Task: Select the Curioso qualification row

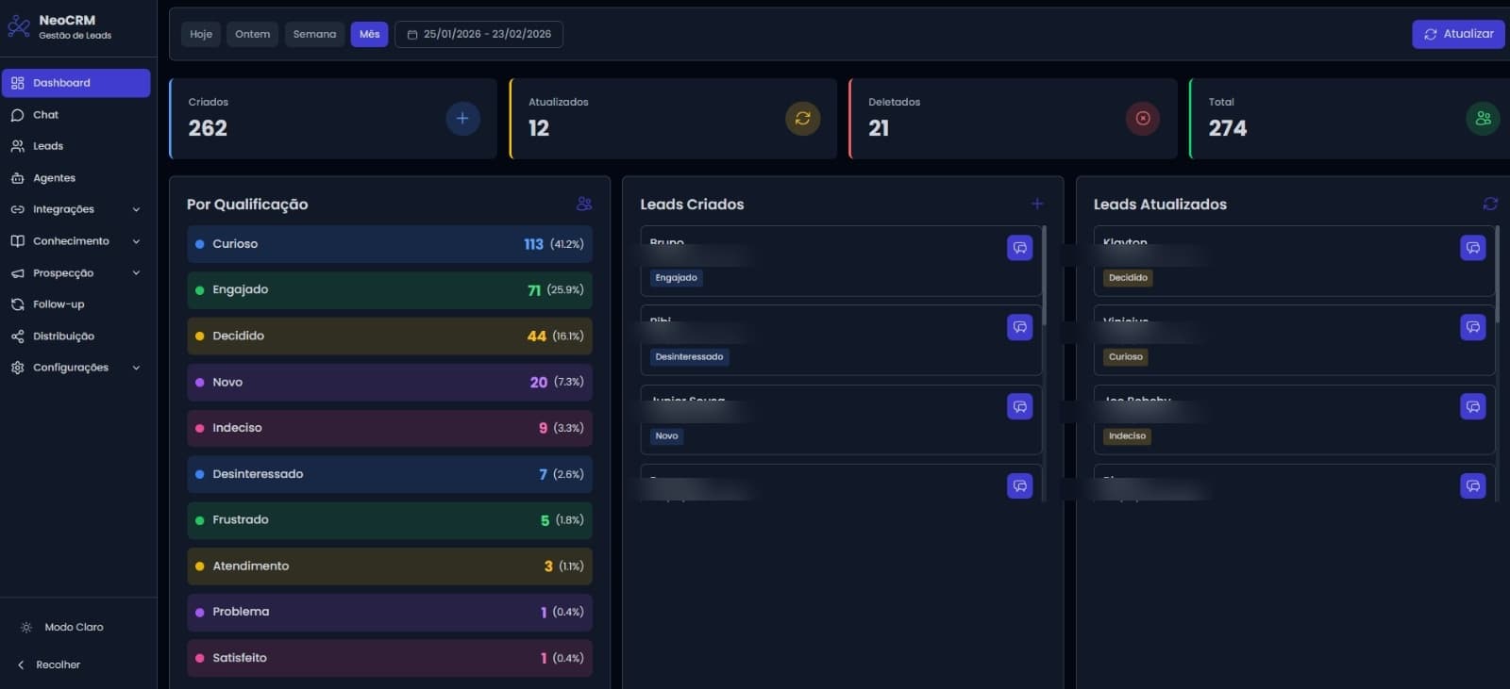Action: click(x=390, y=244)
